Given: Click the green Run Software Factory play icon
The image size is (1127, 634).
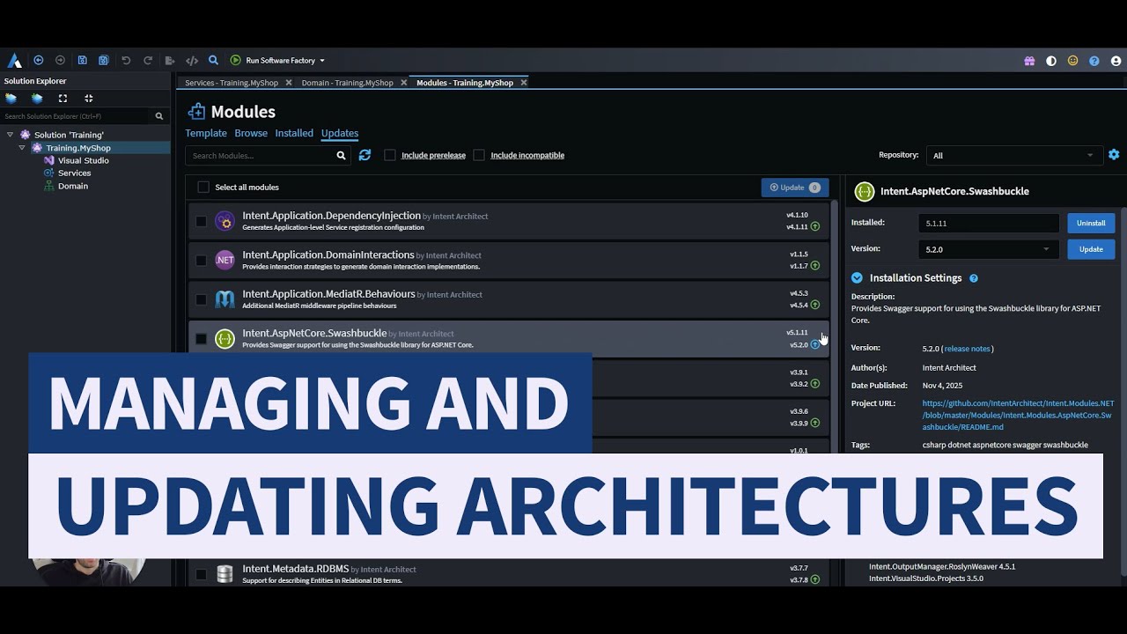Looking at the screenshot, I should [235, 61].
